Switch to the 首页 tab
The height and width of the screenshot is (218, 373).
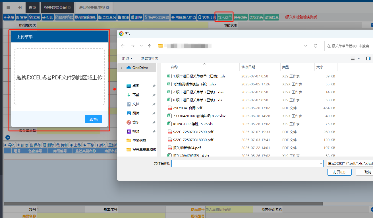32,7
